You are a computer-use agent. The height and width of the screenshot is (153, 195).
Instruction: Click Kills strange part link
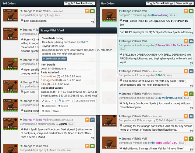coord(43,84)
